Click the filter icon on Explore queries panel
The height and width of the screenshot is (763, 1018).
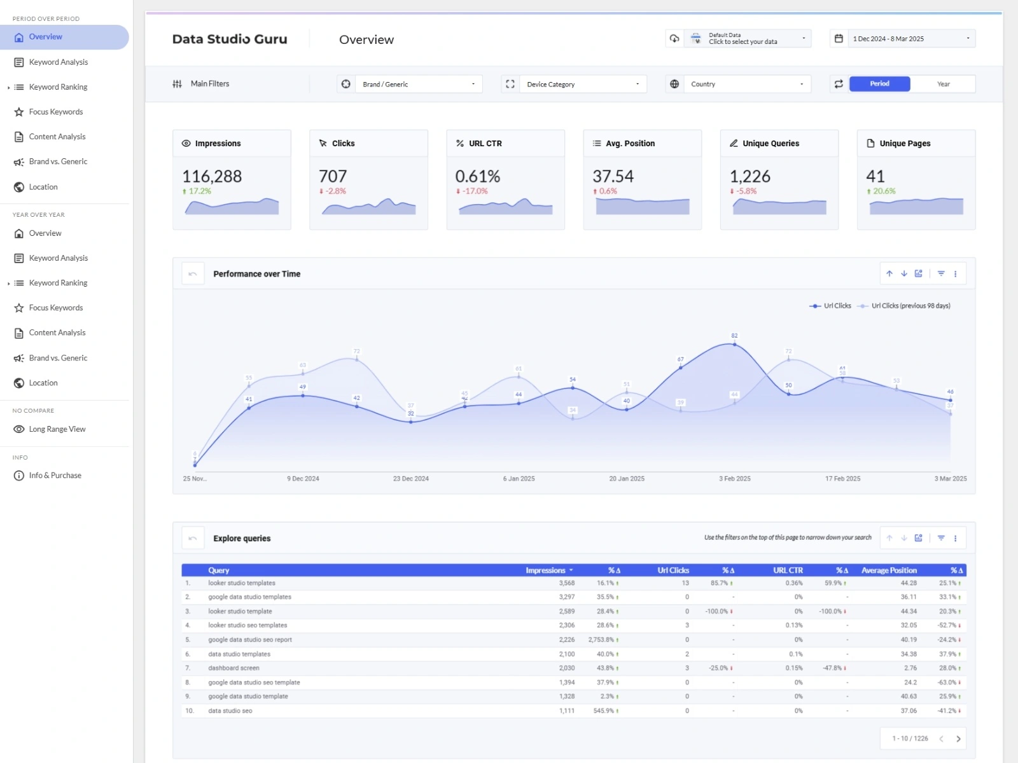click(x=942, y=537)
